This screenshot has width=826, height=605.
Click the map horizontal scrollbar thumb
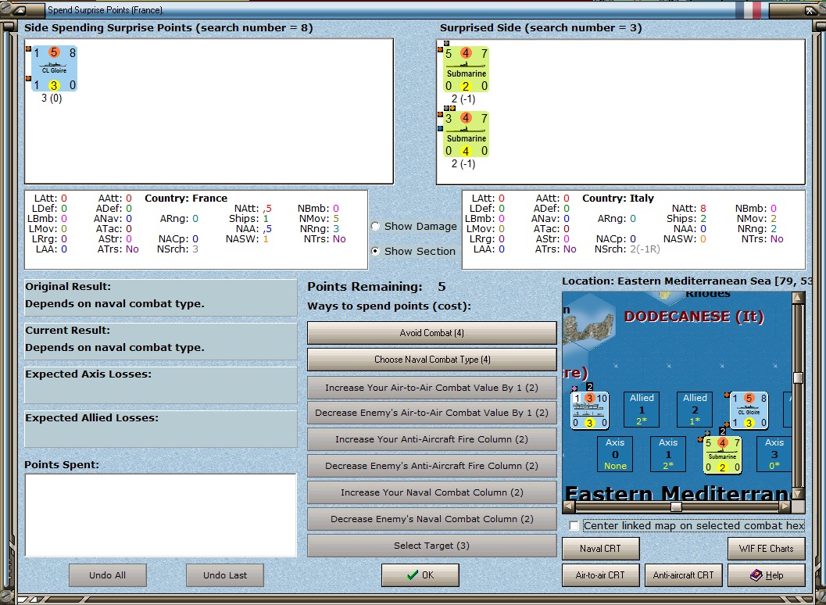tap(677, 507)
